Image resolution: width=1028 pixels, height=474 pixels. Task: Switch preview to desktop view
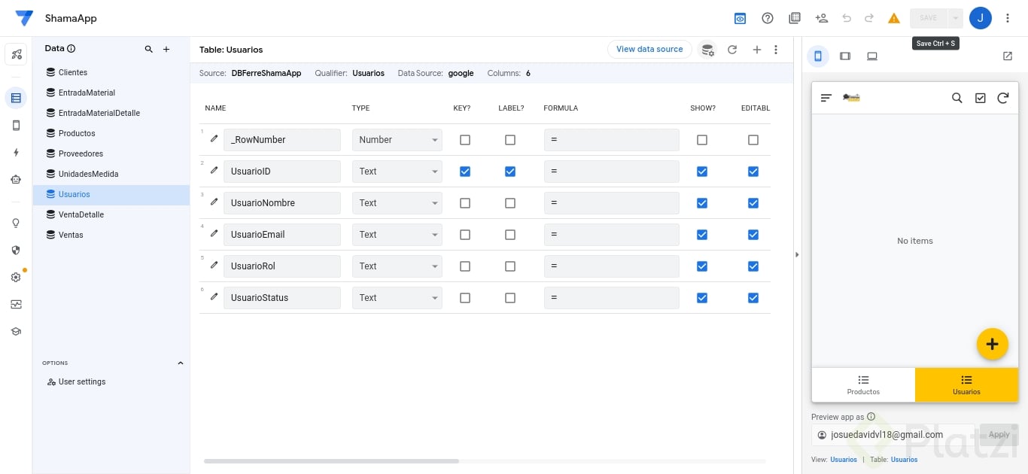coord(872,56)
